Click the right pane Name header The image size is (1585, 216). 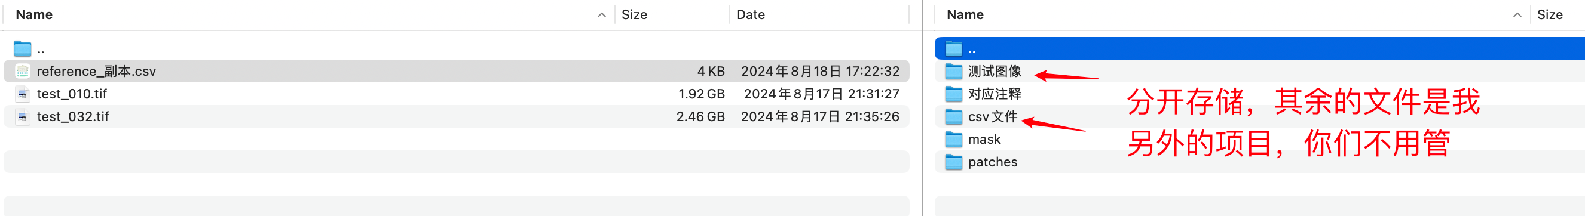(x=965, y=15)
